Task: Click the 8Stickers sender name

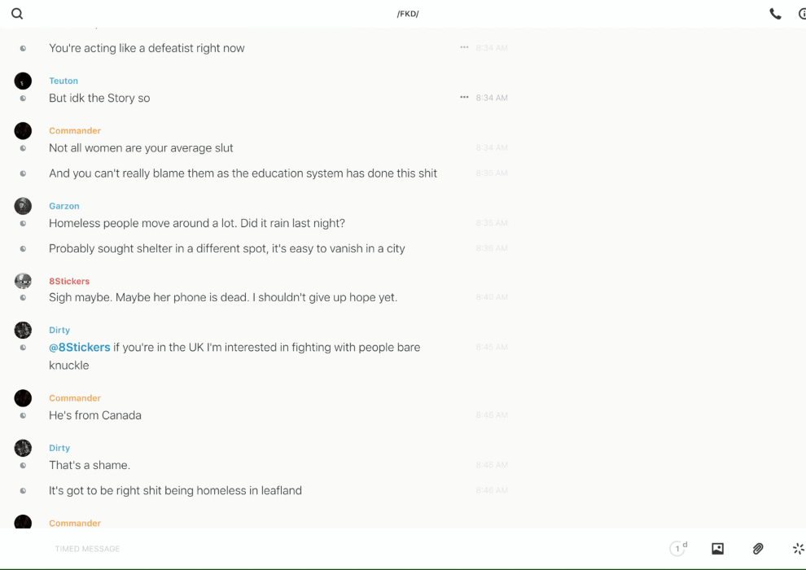Action: click(x=69, y=281)
